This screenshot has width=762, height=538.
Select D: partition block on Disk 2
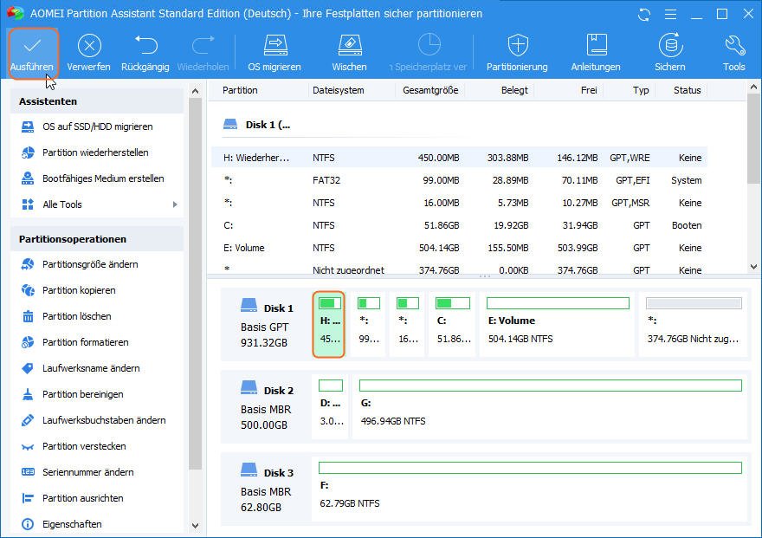tap(331, 406)
